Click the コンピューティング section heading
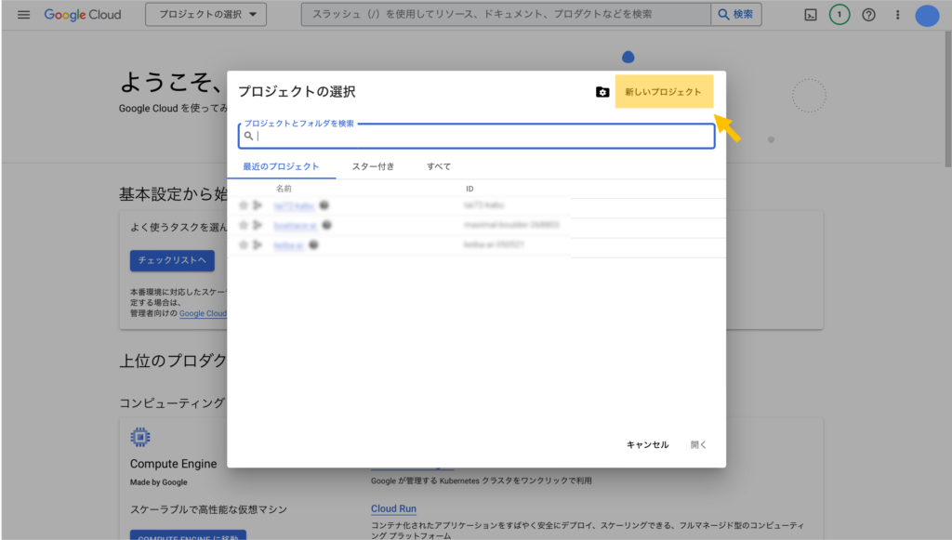This screenshot has width=952, height=540. (x=172, y=402)
